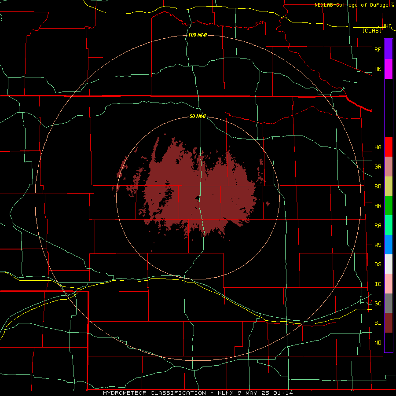The height and width of the screenshot is (396, 396).
Task: Click the WS legend label
Action: coord(378,245)
